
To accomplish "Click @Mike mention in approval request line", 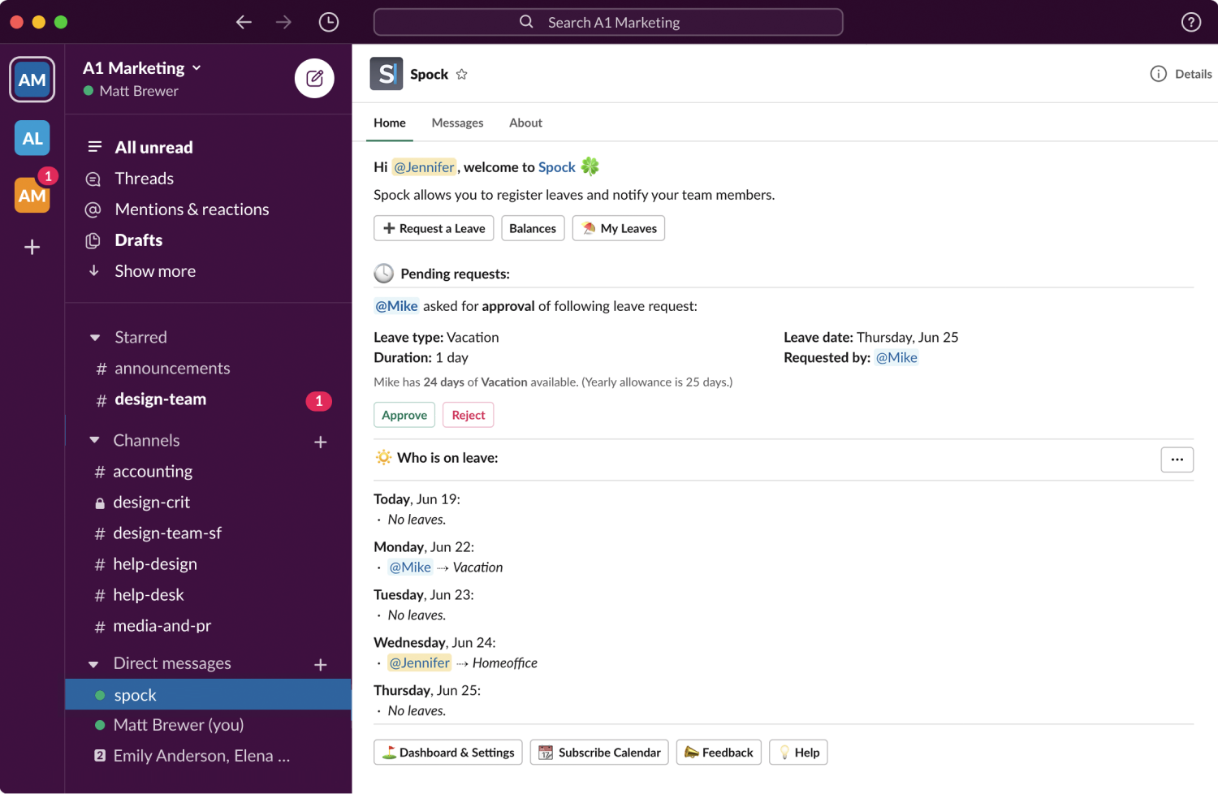I will click(x=396, y=306).
